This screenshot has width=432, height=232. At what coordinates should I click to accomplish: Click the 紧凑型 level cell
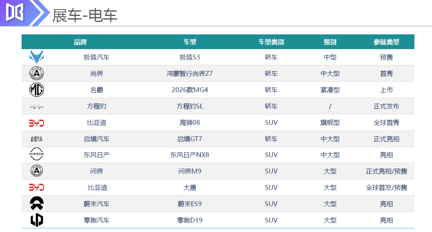pyautogui.click(x=330, y=90)
